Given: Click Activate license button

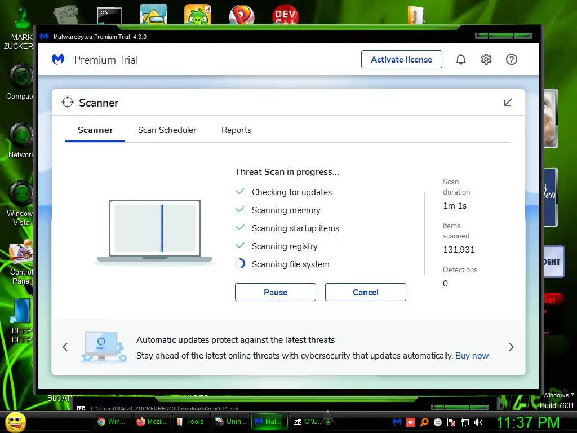Looking at the screenshot, I should point(401,59).
